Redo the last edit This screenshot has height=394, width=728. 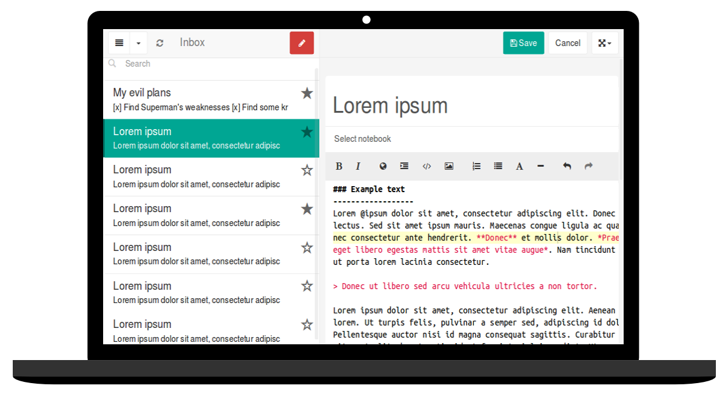(588, 165)
